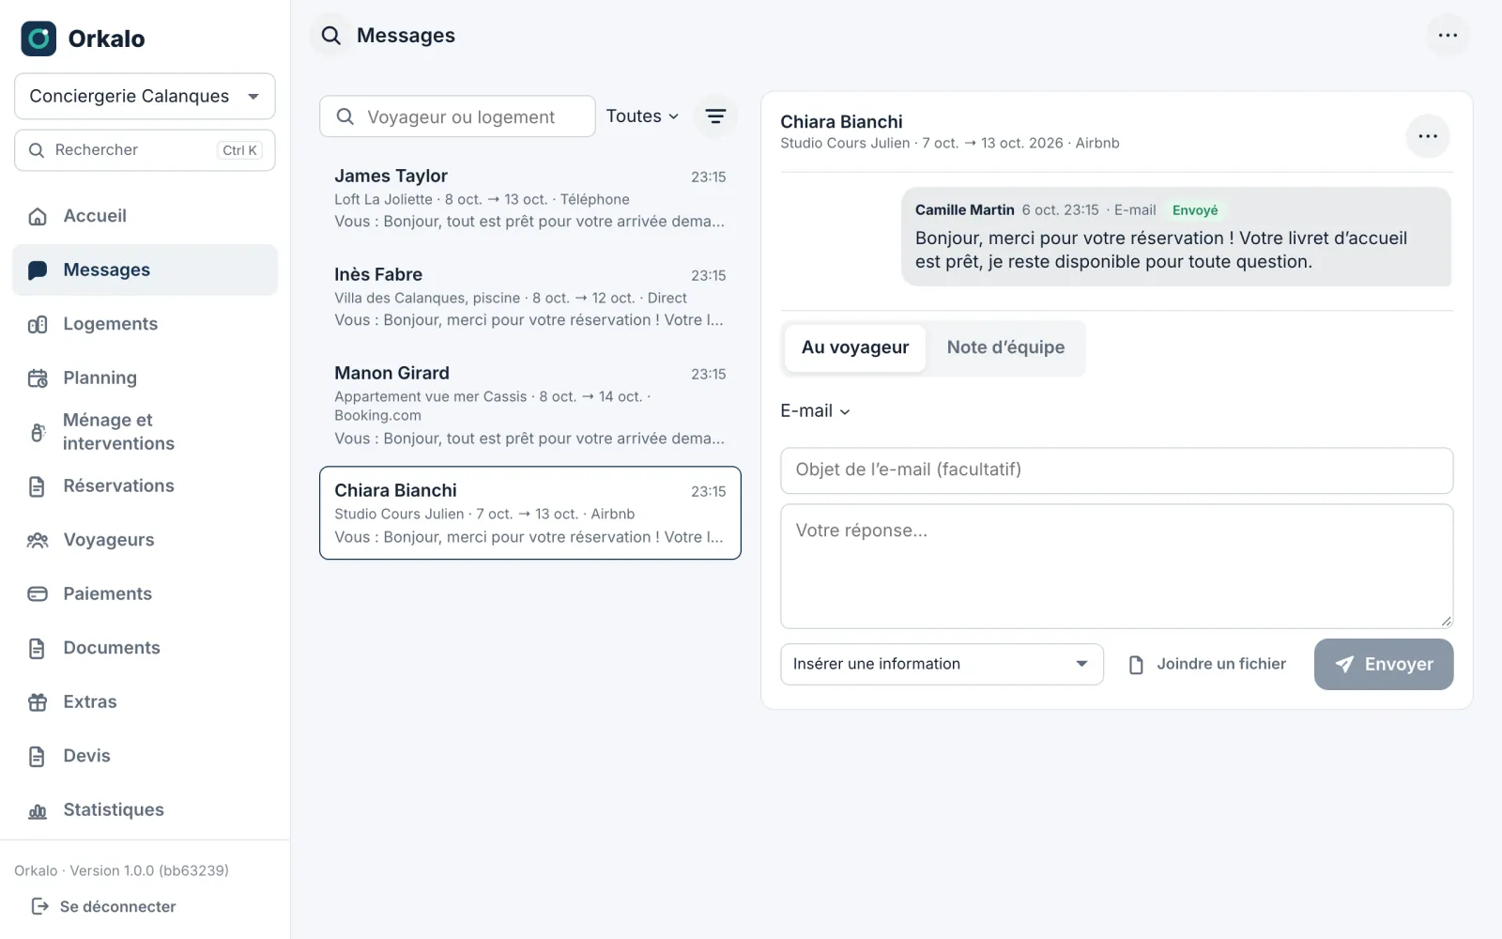Open the Chiara Bianchi conversation three-dots menu
This screenshot has width=1502, height=939.
pos(1428,136)
